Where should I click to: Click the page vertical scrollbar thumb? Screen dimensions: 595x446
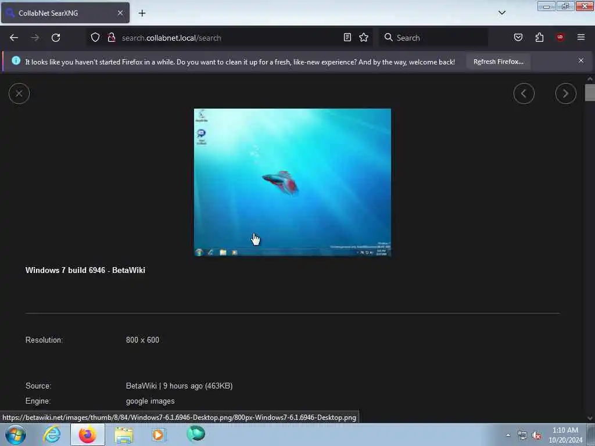[590, 93]
